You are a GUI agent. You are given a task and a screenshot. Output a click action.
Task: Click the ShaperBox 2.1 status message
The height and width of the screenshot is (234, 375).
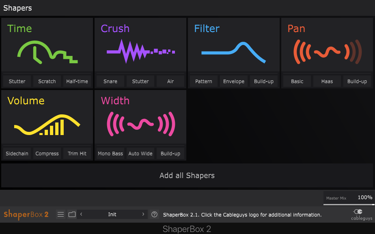(x=242, y=215)
